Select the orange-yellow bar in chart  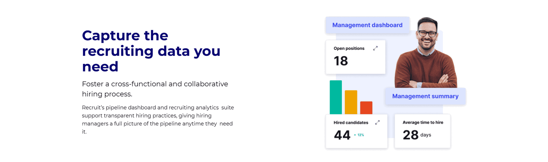pos(351,102)
